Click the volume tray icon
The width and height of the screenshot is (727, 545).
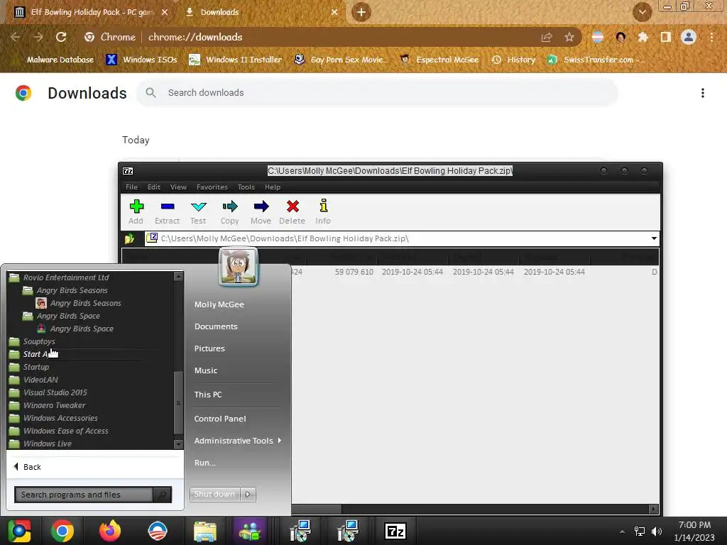click(x=657, y=531)
